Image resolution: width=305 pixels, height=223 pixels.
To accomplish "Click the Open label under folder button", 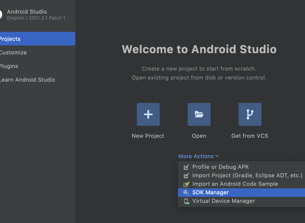I will [x=199, y=136].
